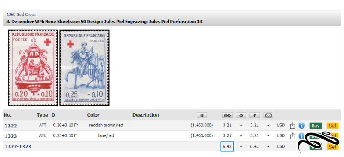Click the Color column header

coord(93,115)
